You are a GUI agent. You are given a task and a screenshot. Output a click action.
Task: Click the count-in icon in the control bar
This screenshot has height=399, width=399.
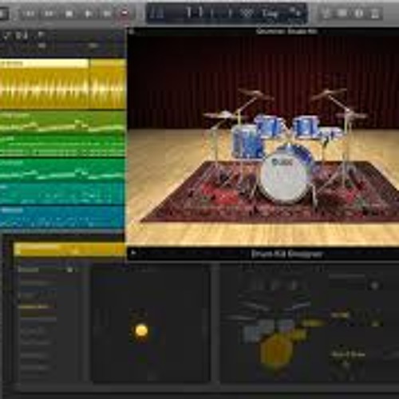coord(359,13)
